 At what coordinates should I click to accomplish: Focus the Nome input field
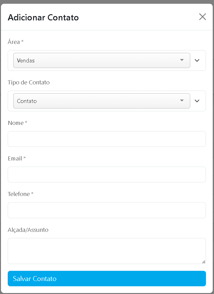coord(107,139)
